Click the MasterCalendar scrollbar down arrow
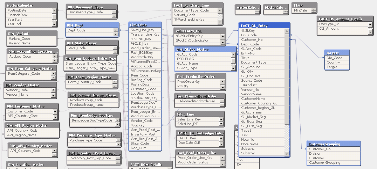Viewport: 377px width, 169px height. (54, 24)
